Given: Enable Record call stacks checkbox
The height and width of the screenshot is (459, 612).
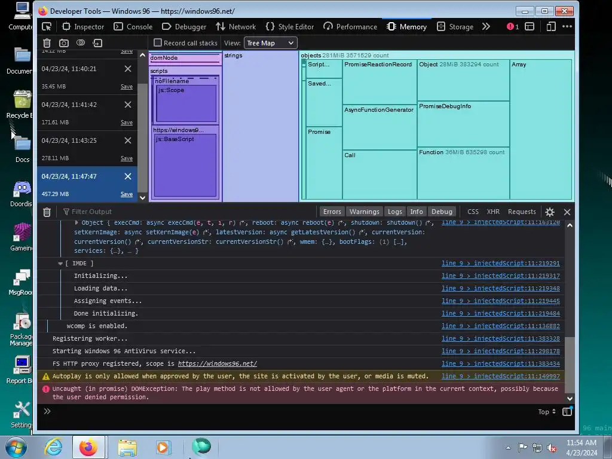Looking at the screenshot, I should point(158,42).
